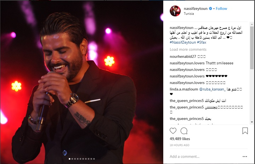Viewport: 255px width, 164px height.
Task: Jump to the last carousel photo dot
Action: pyautogui.click(x=94, y=159)
